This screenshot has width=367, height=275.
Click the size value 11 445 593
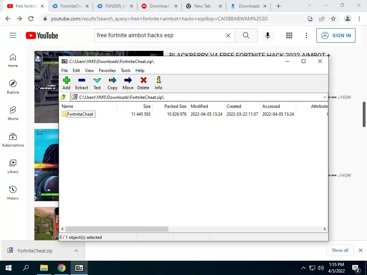(x=140, y=114)
